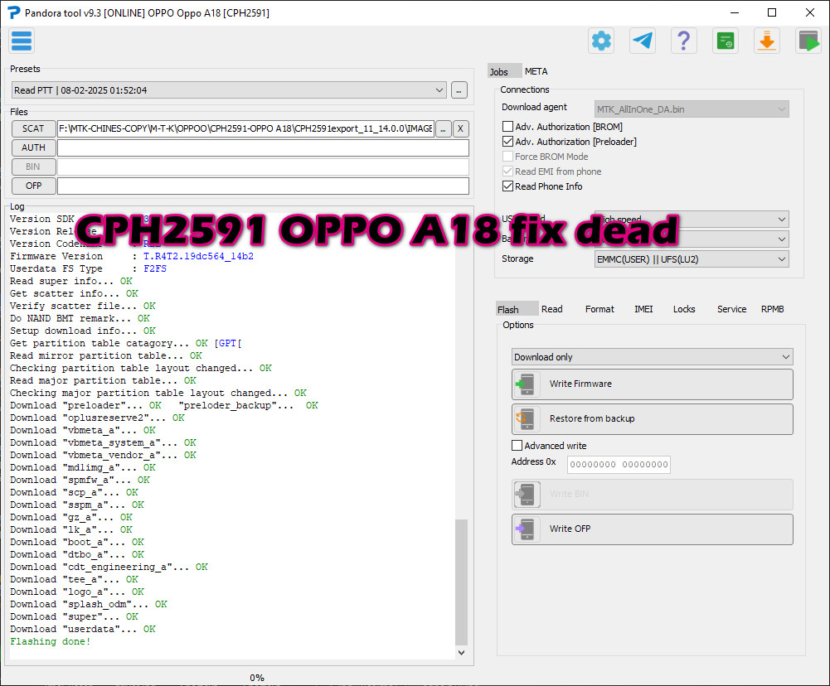Toggle Force BROM Mode checkbox
Viewport: 830px width, 686px height.
coord(507,156)
